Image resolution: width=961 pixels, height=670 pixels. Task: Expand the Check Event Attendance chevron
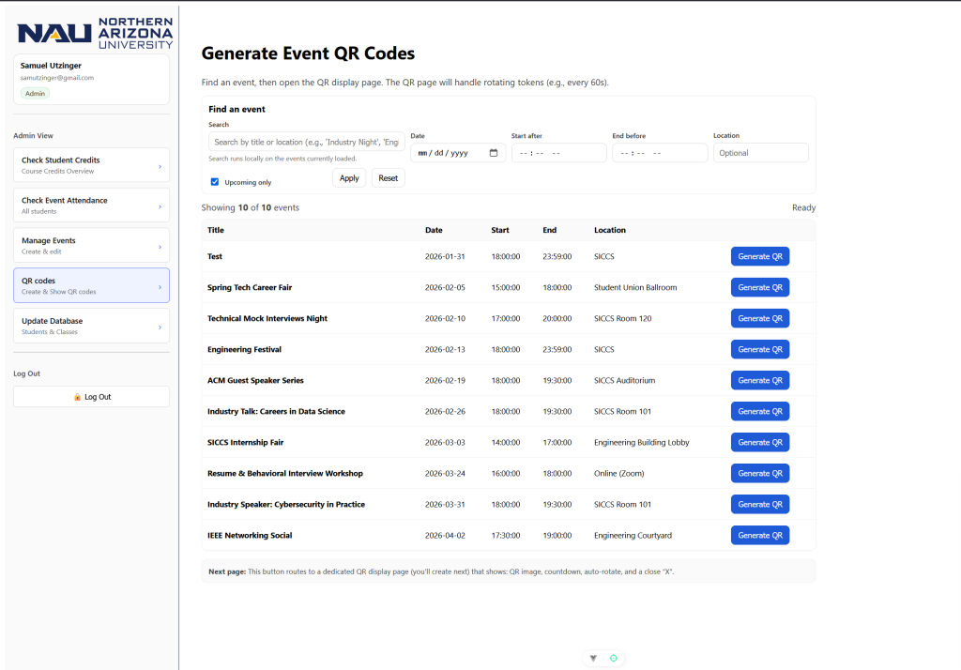click(x=160, y=206)
